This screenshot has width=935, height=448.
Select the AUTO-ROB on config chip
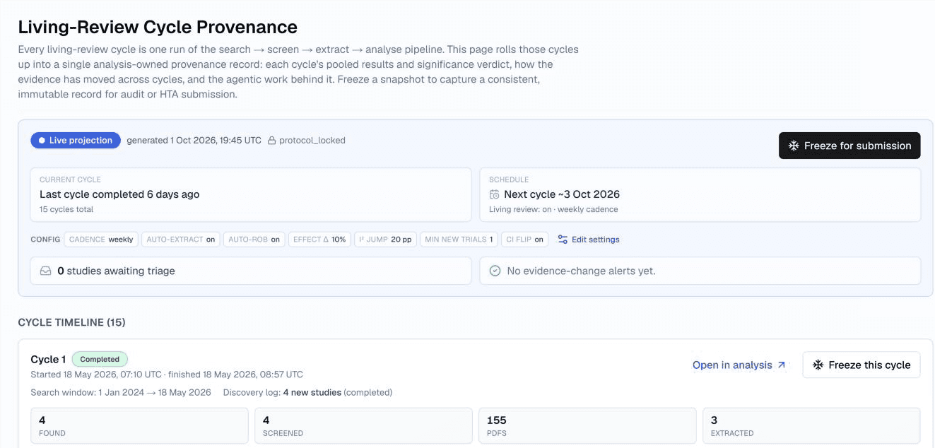254,240
